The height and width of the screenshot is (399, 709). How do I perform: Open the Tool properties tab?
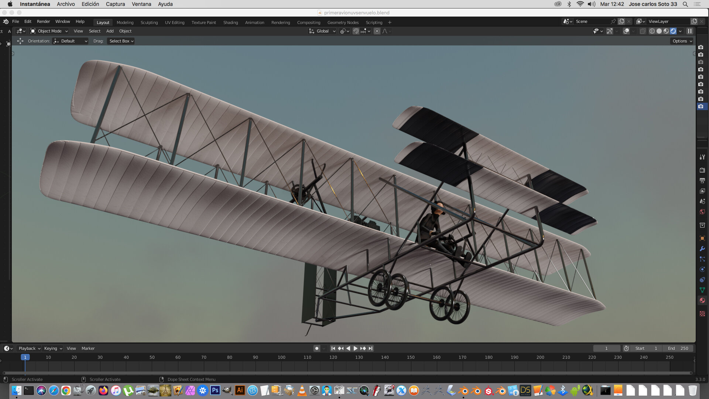[x=702, y=157]
